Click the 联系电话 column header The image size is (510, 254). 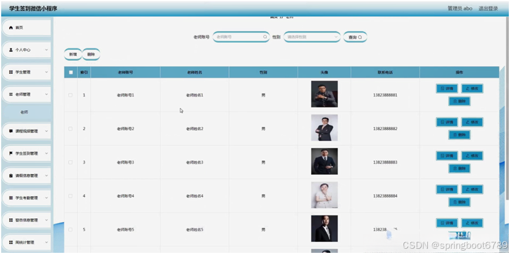pos(385,73)
